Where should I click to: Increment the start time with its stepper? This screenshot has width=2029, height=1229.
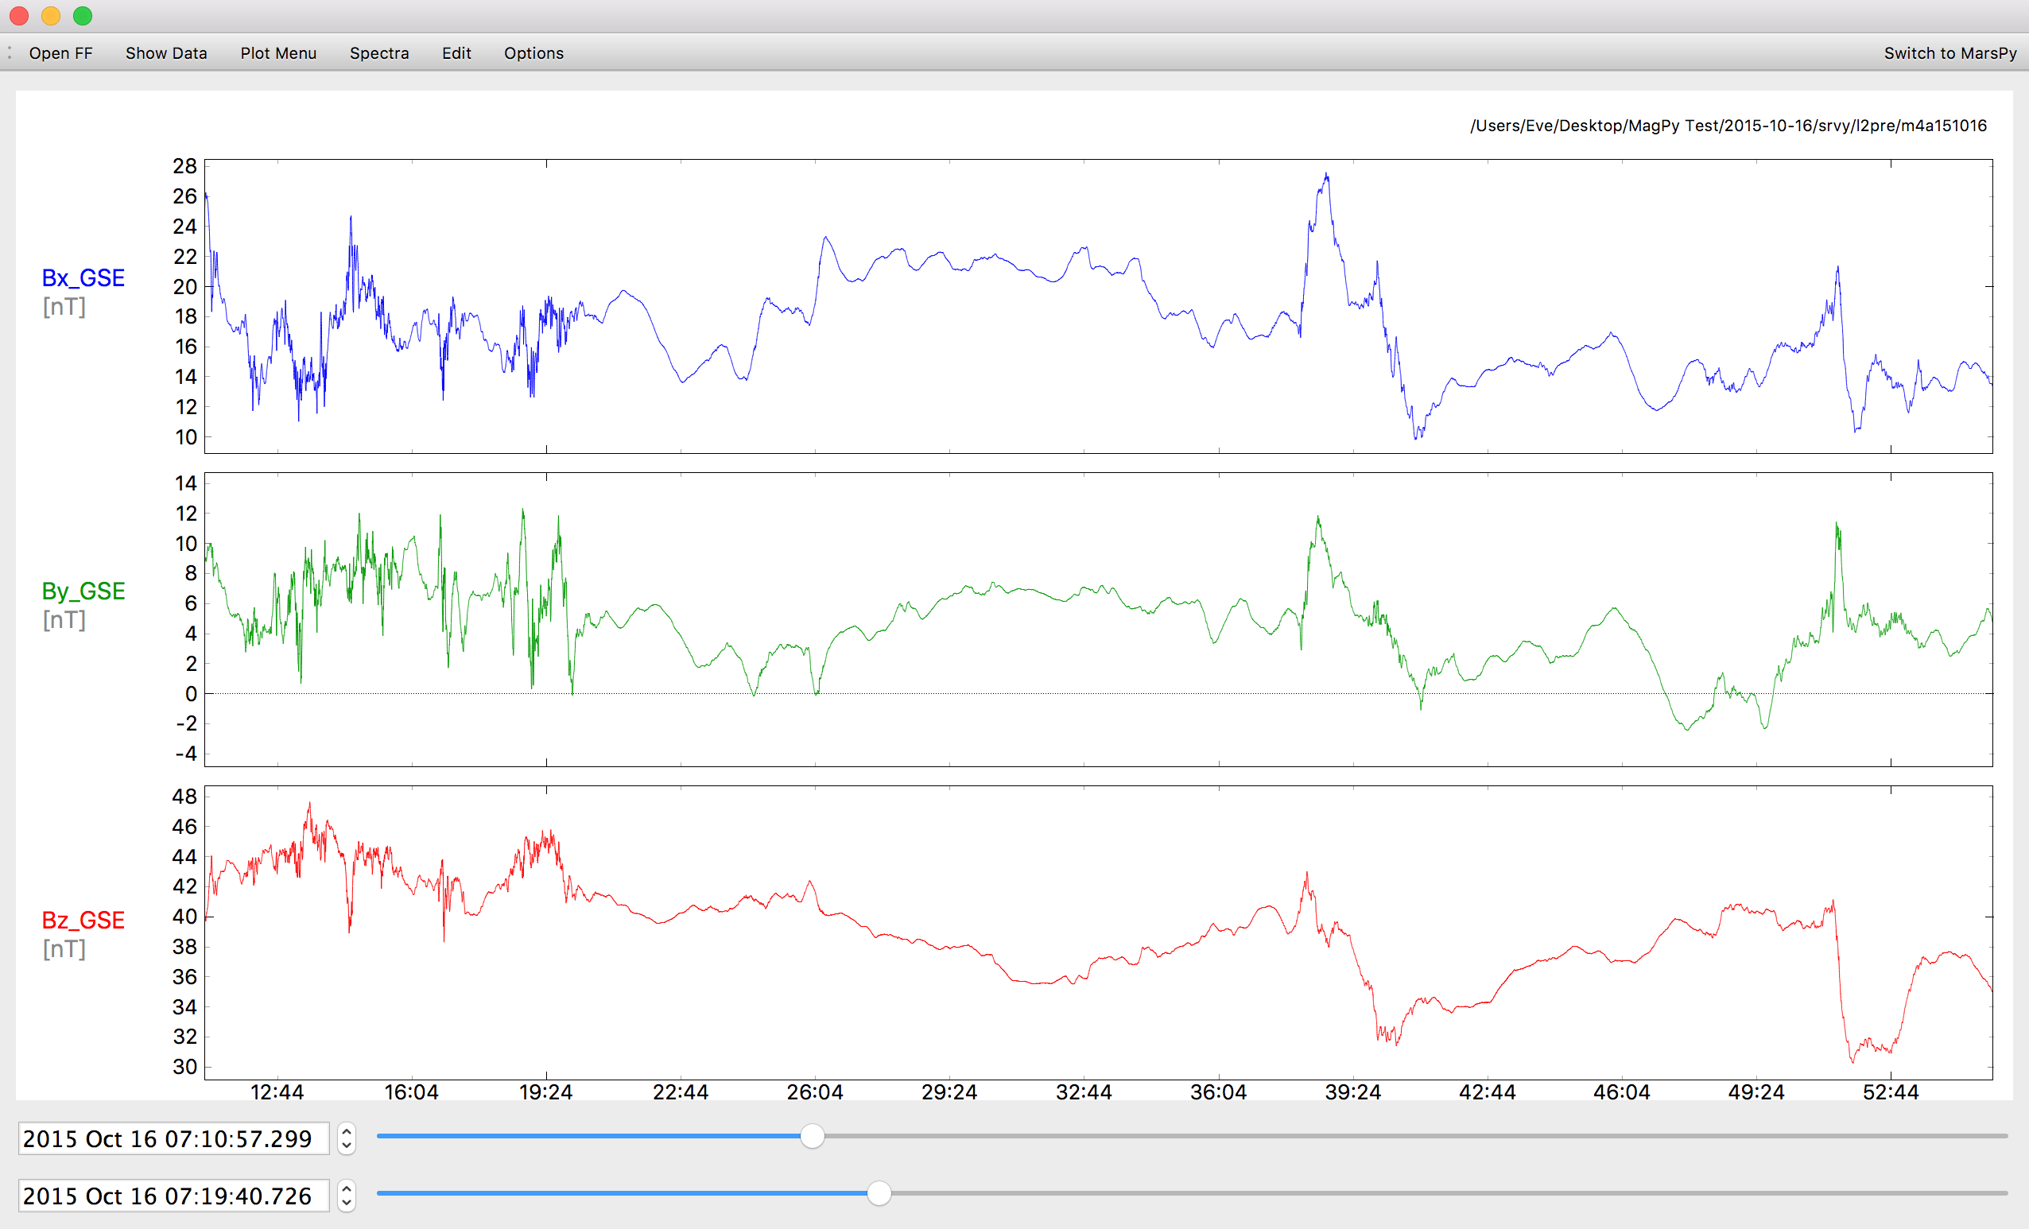click(347, 1132)
